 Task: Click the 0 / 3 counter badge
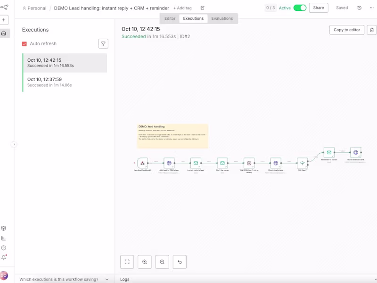click(x=270, y=8)
